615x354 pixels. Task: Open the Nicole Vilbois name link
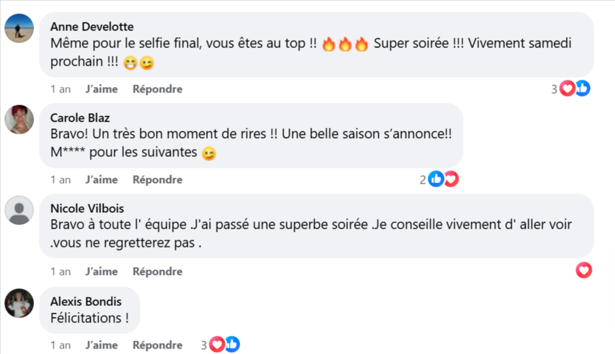(x=87, y=209)
